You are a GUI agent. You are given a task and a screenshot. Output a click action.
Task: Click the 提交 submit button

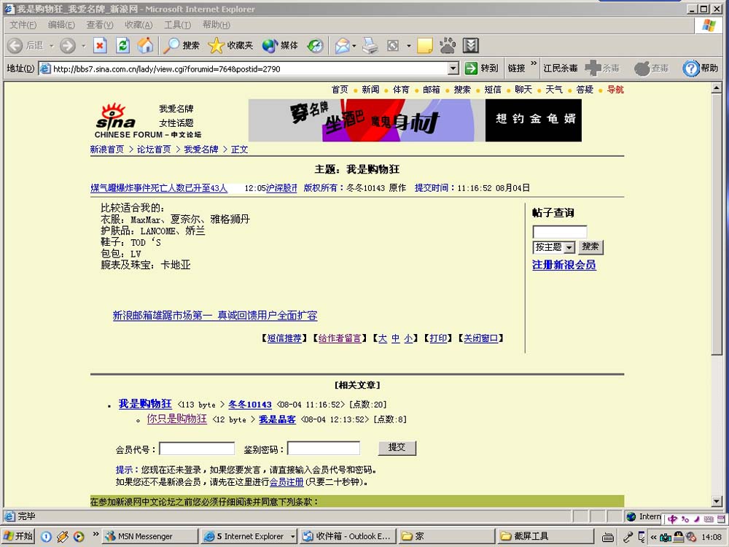pos(397,448)
